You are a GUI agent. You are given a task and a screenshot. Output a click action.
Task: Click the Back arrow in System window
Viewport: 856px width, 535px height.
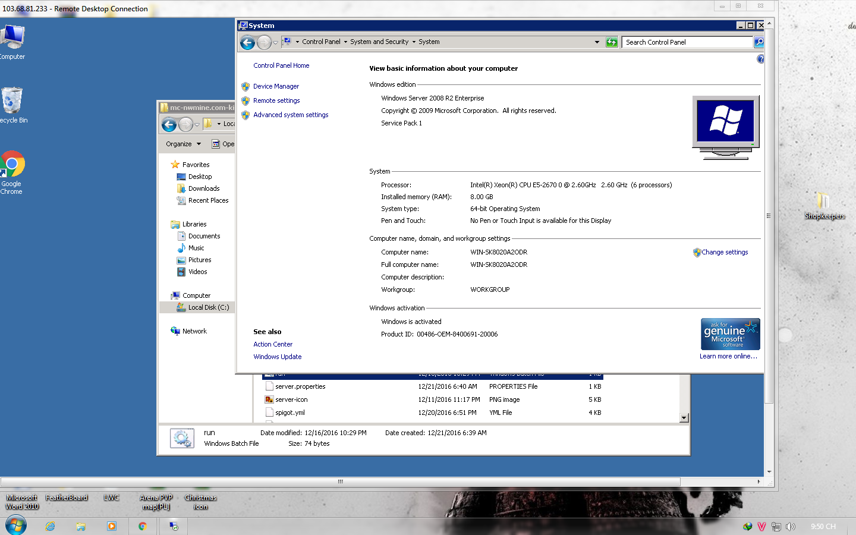[x=248, y=42]
